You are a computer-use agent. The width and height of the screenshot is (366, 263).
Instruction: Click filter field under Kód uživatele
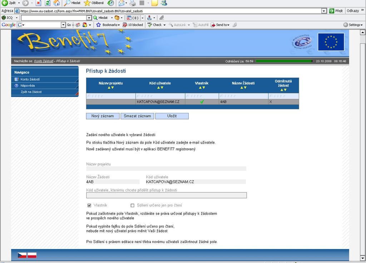coord(160,96)
